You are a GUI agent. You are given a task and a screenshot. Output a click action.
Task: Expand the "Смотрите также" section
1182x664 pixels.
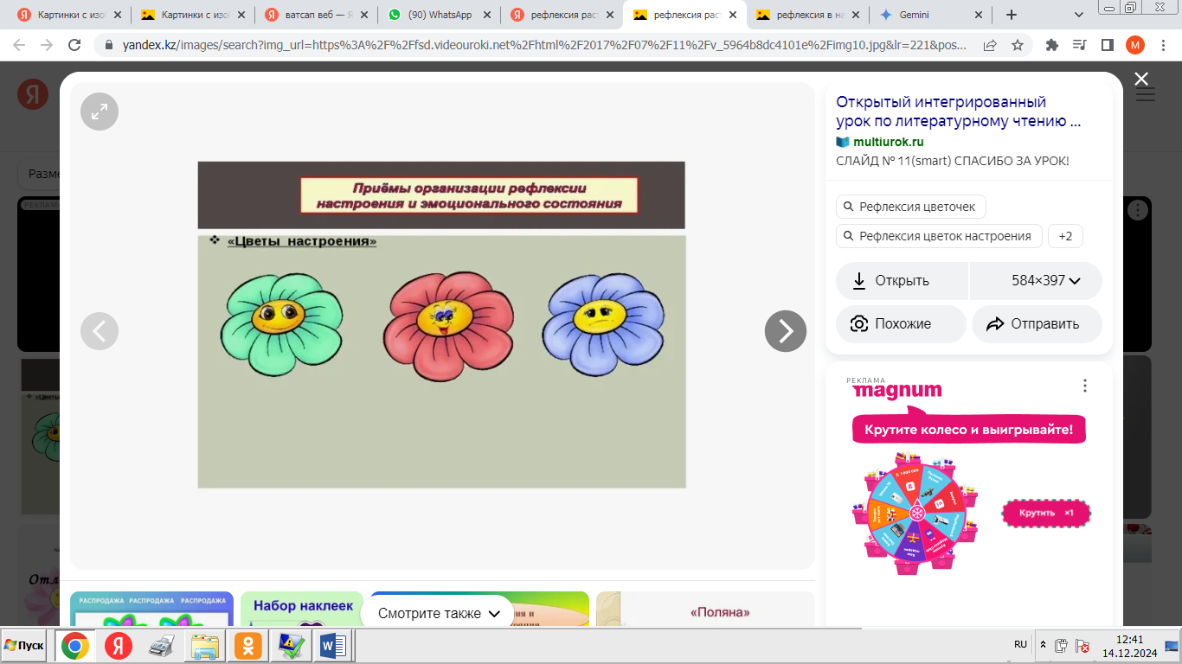[x=439, y=614]
